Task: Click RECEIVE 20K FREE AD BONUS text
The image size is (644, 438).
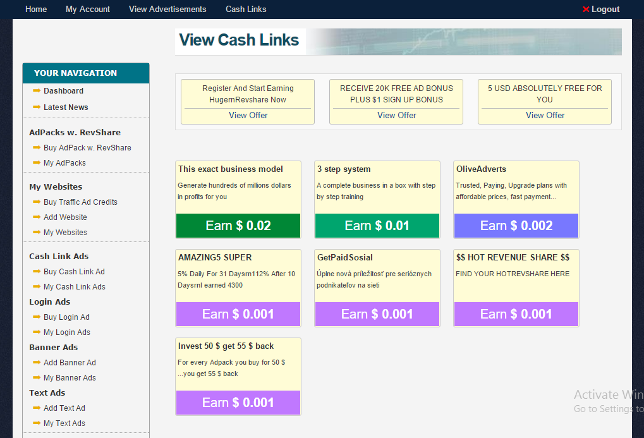Action: [396, 94]
